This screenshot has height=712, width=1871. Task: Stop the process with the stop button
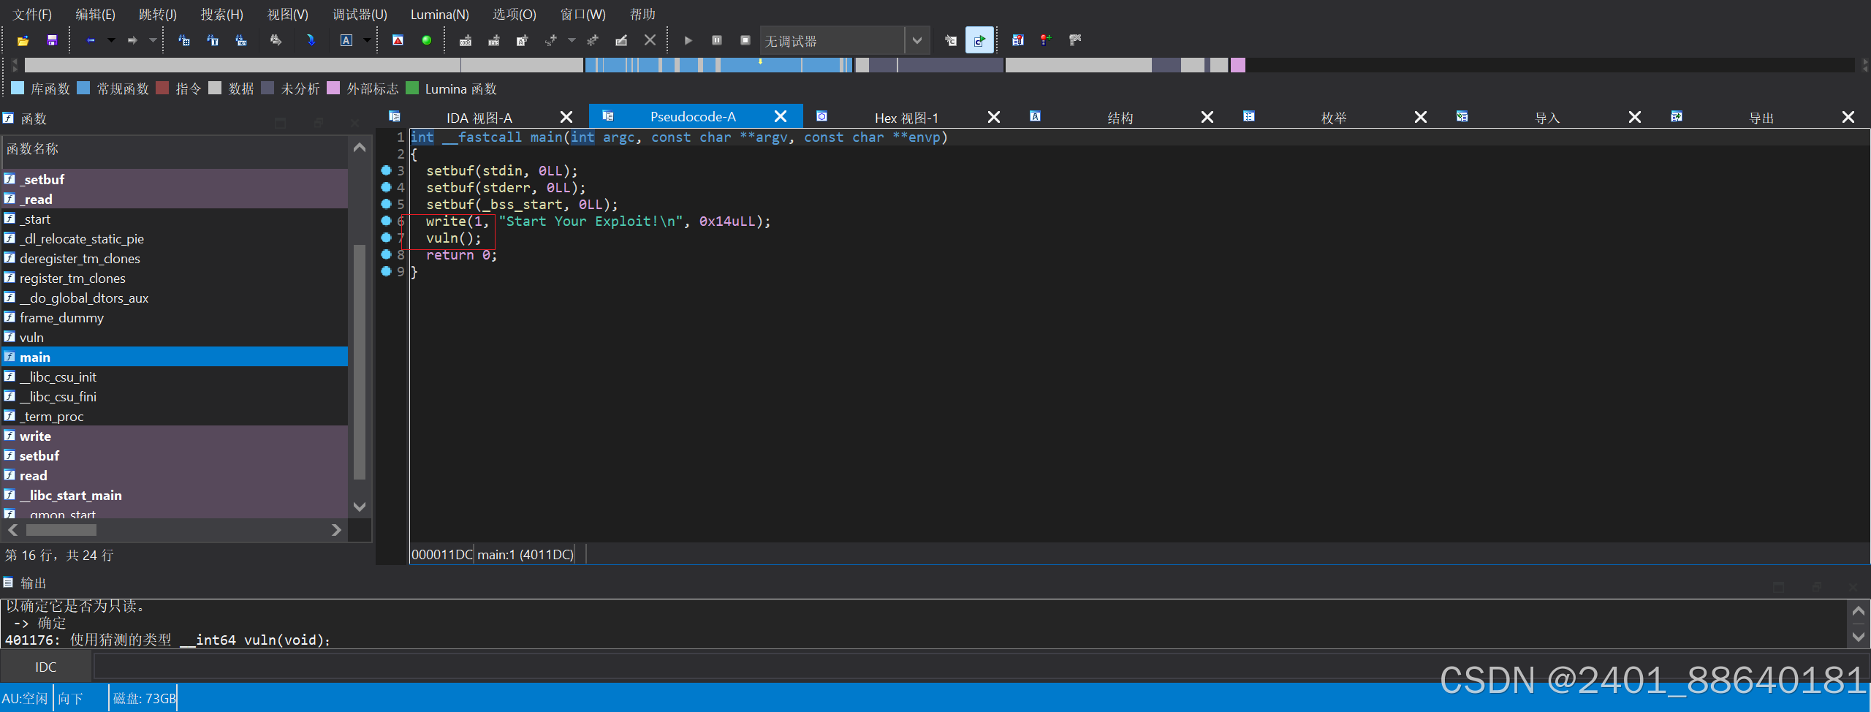(x=745, y=41)
